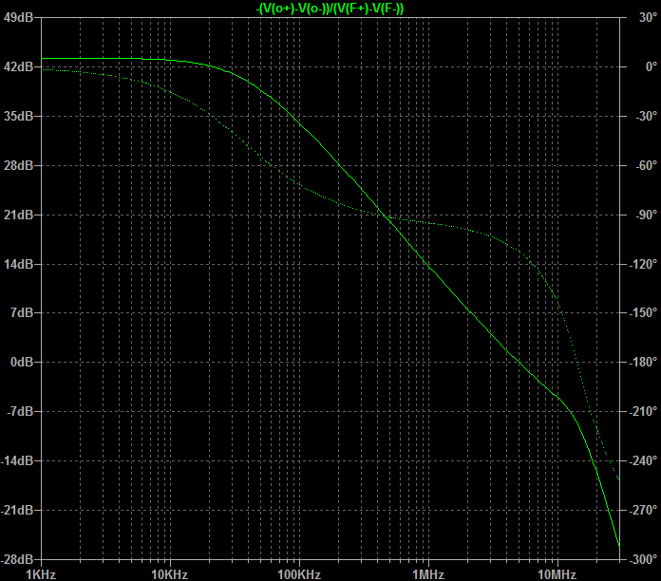
Task: Click the 0dB gain axis label
Action: (22, 362)
